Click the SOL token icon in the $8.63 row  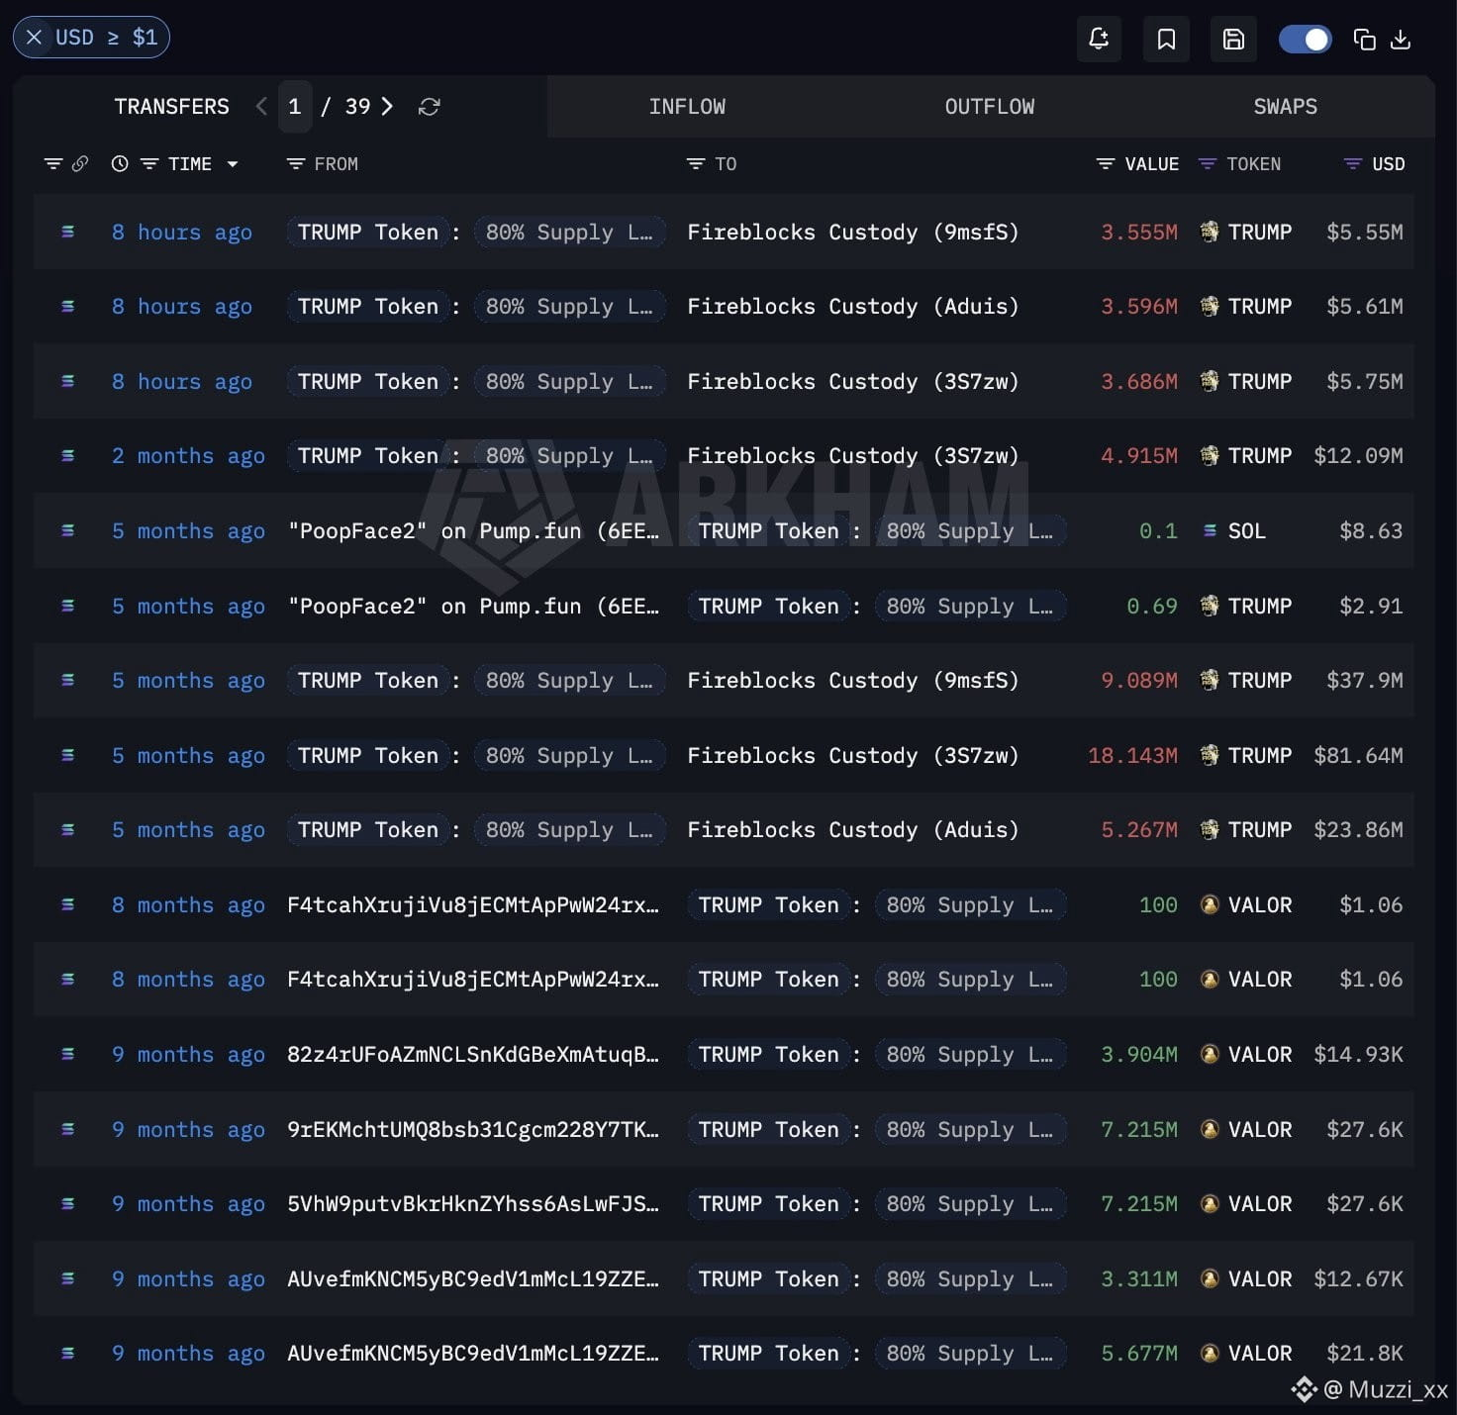point(1209,531)
